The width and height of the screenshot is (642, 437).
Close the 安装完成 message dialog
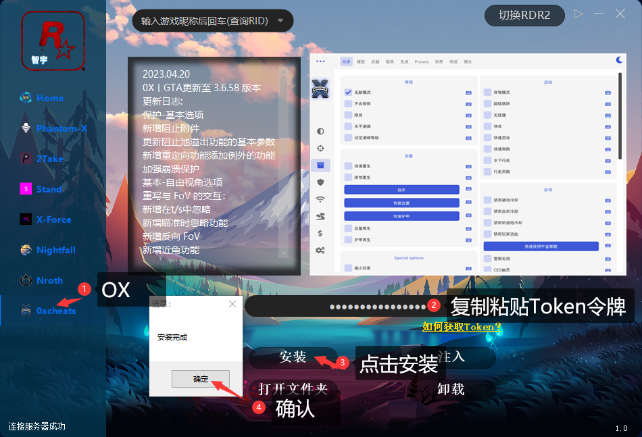point(232,304)
